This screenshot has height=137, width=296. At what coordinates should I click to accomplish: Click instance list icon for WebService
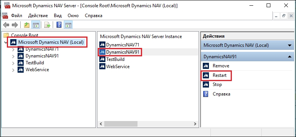pos(102,67)
